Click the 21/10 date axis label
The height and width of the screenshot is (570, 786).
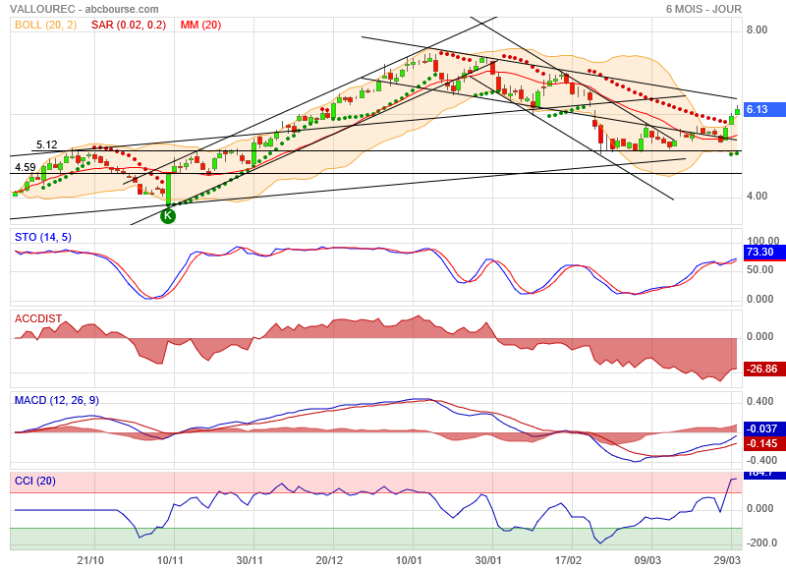tap(90, 560)
